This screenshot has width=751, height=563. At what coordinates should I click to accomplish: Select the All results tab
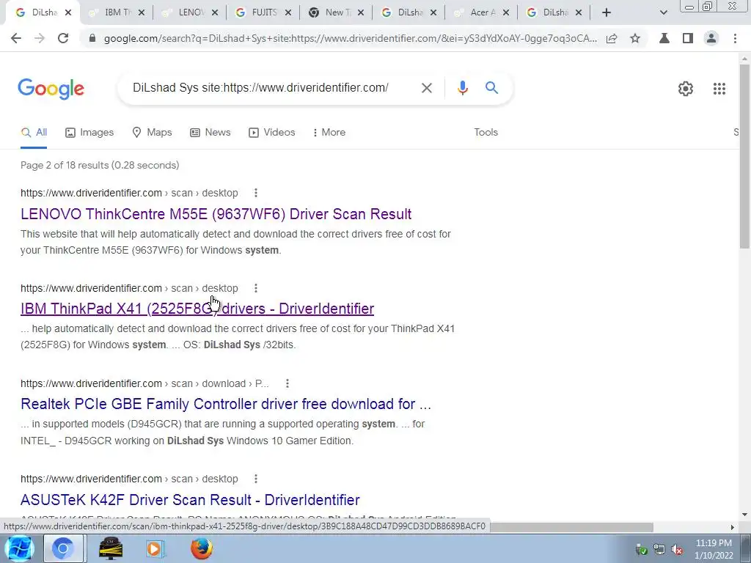34,133
